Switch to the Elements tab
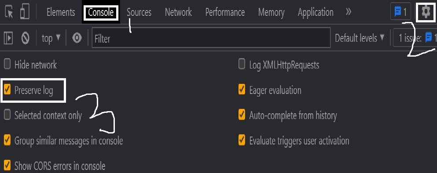The height and width of the screenshot is (173, 437). coord(61,12)
